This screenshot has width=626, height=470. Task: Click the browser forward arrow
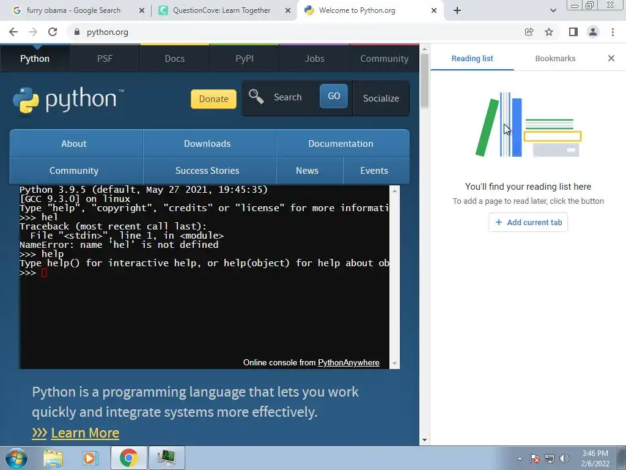pyautogui.click(x=33, y=32)
